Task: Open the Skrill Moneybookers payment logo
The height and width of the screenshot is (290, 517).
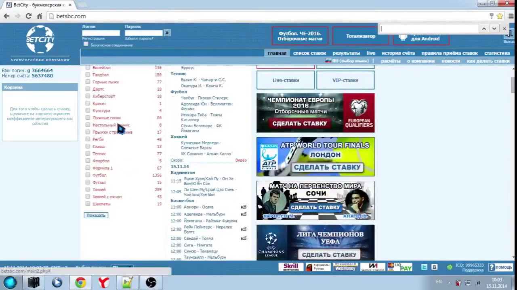Action: [291, 267]
